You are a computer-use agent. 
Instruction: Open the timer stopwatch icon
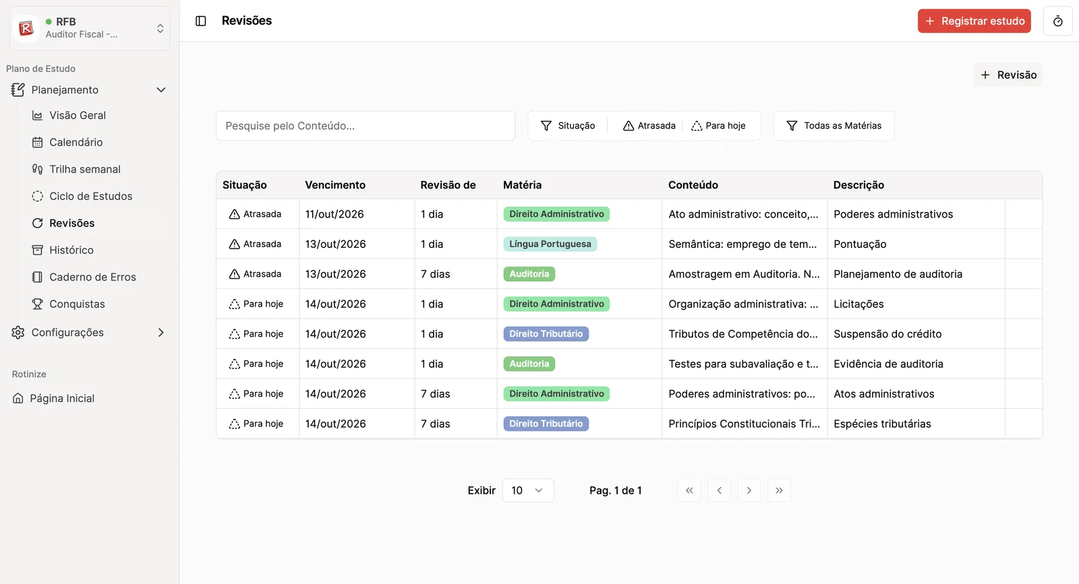click(x=1057, y=21)
